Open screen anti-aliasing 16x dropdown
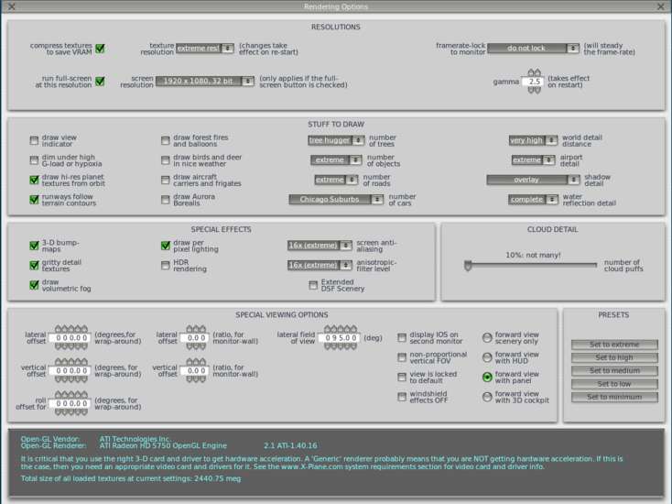This screenshot has height=504, width=672. coord(320,246)
